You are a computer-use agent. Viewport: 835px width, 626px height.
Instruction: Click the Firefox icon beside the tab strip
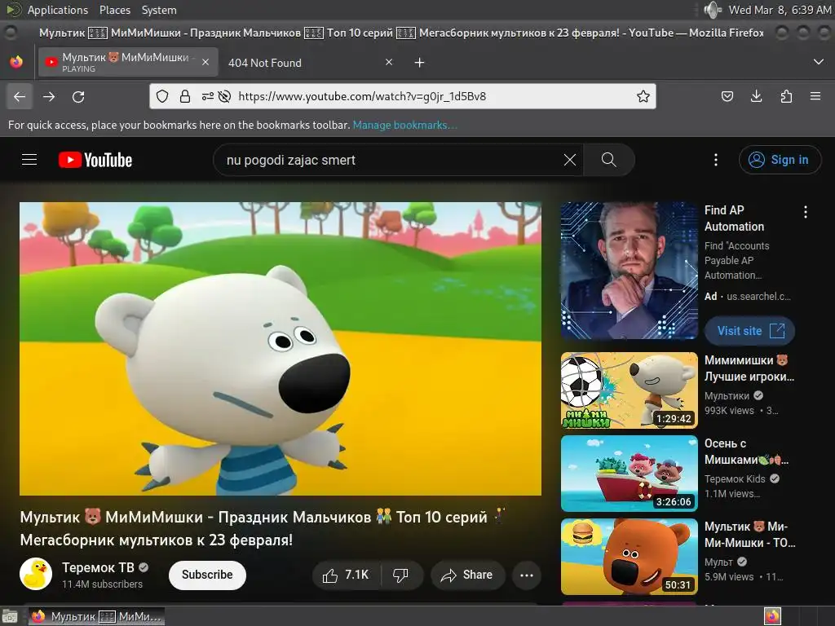(x=16, y=62)
